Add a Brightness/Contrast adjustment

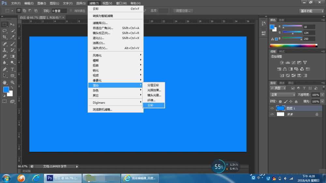tap(281, 63)
